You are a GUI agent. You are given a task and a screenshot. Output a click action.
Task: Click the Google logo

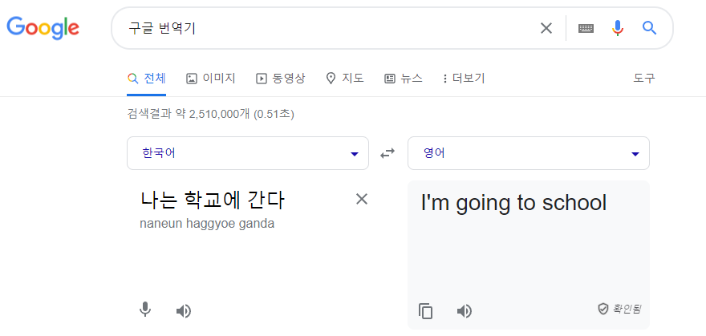[x=43, y=28]
